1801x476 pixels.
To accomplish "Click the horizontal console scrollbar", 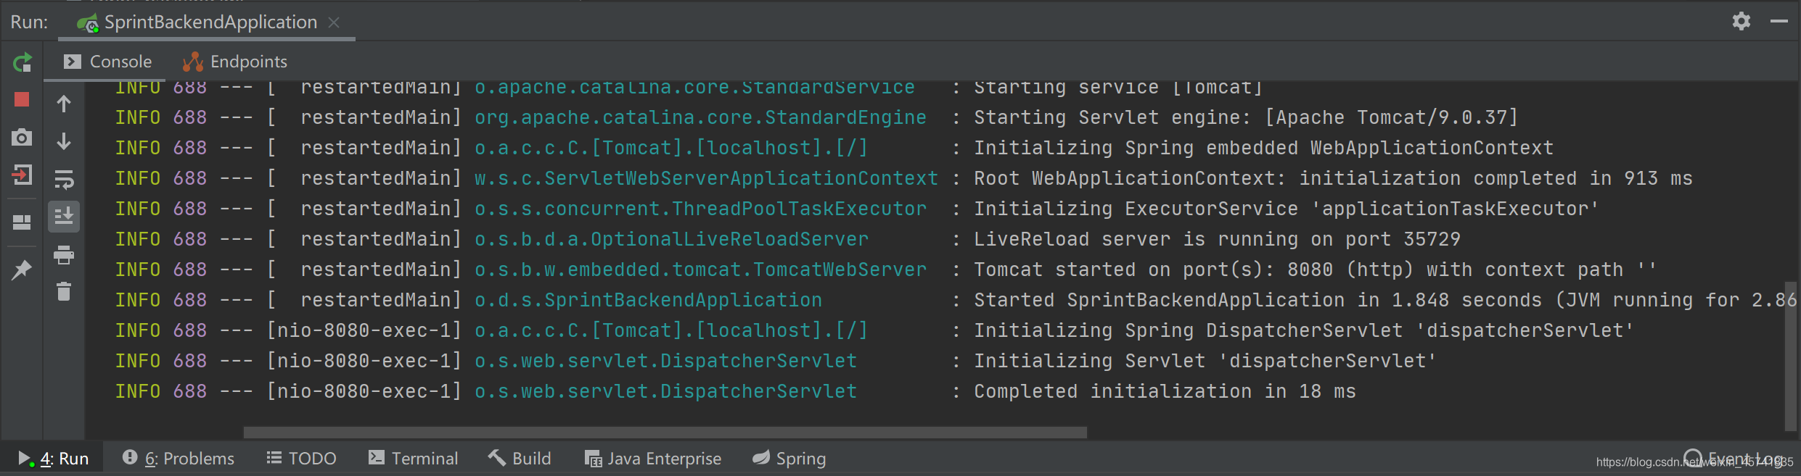I will pos(665,433).
